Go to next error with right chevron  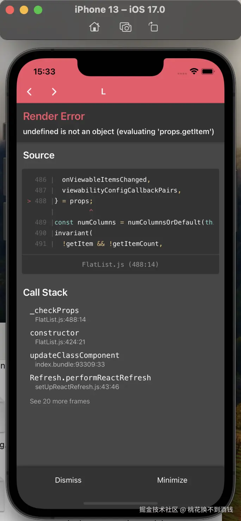pos(54,92)
